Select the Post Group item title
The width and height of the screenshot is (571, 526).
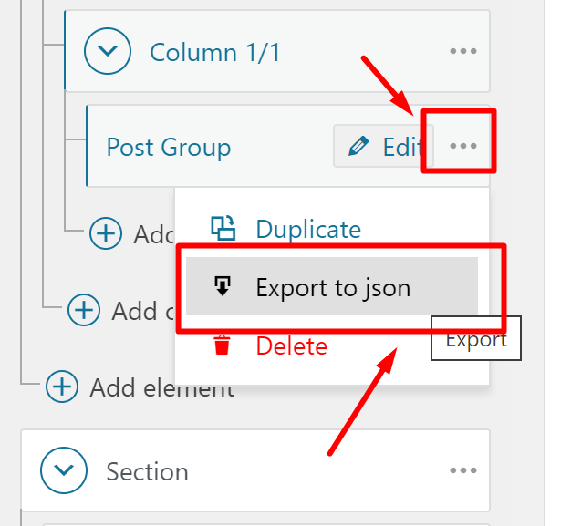[169, 148]
